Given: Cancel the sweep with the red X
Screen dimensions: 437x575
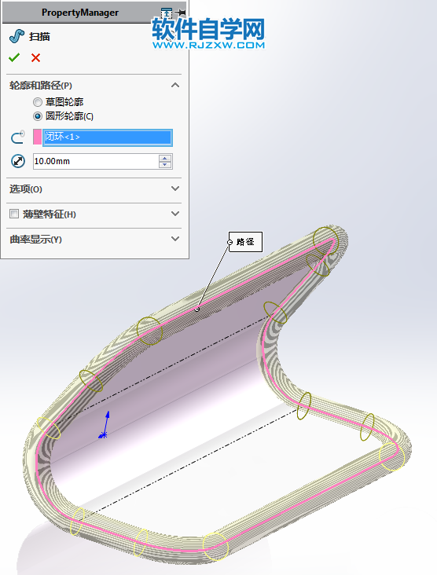Looking at the screenshot, I should [x=35, y=57].
